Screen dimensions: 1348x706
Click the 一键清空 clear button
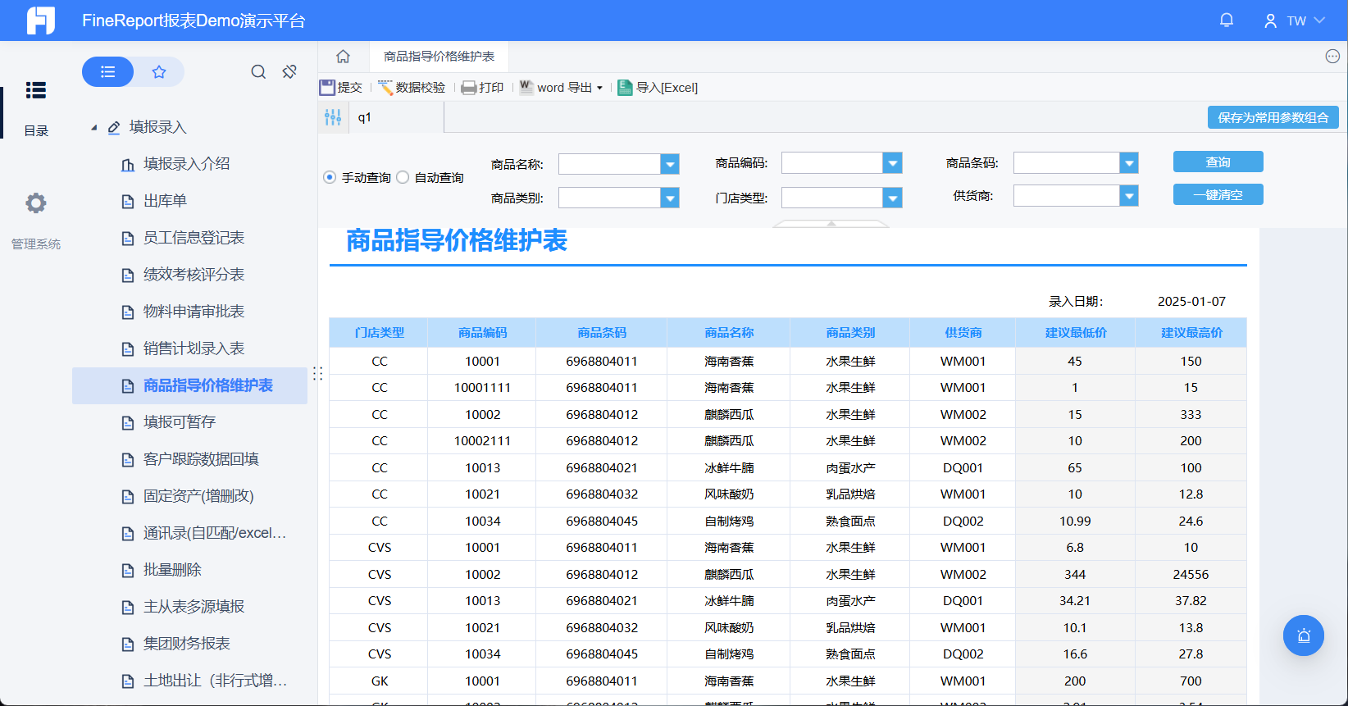(1218, 195)
